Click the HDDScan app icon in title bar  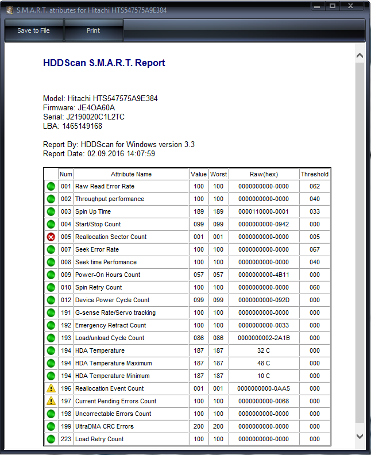(10, 10)
